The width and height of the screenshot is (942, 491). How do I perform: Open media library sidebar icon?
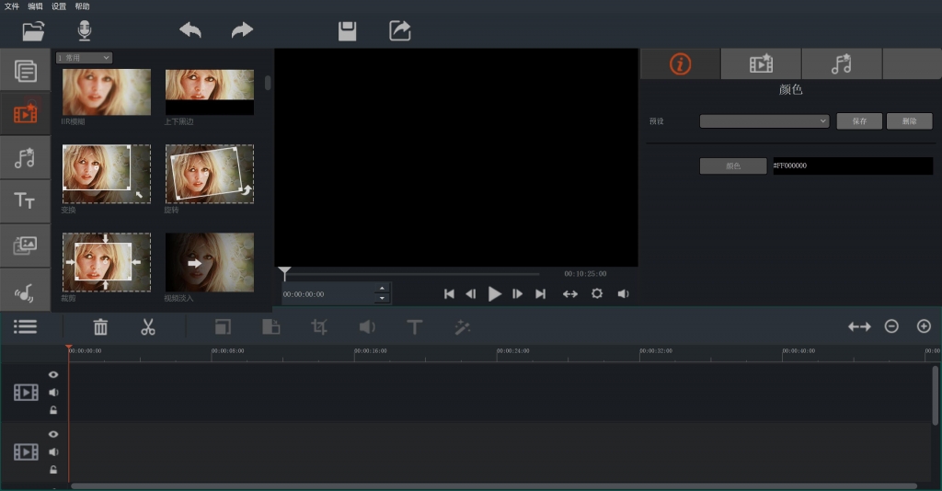(25, 71)
